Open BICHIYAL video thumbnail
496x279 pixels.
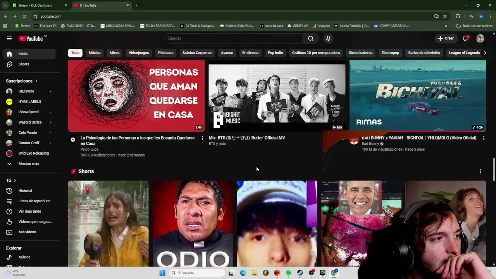point(417,96)
